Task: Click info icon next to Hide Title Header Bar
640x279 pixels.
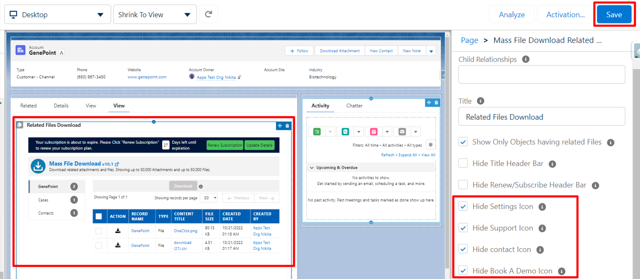Action: coord(552,164)
